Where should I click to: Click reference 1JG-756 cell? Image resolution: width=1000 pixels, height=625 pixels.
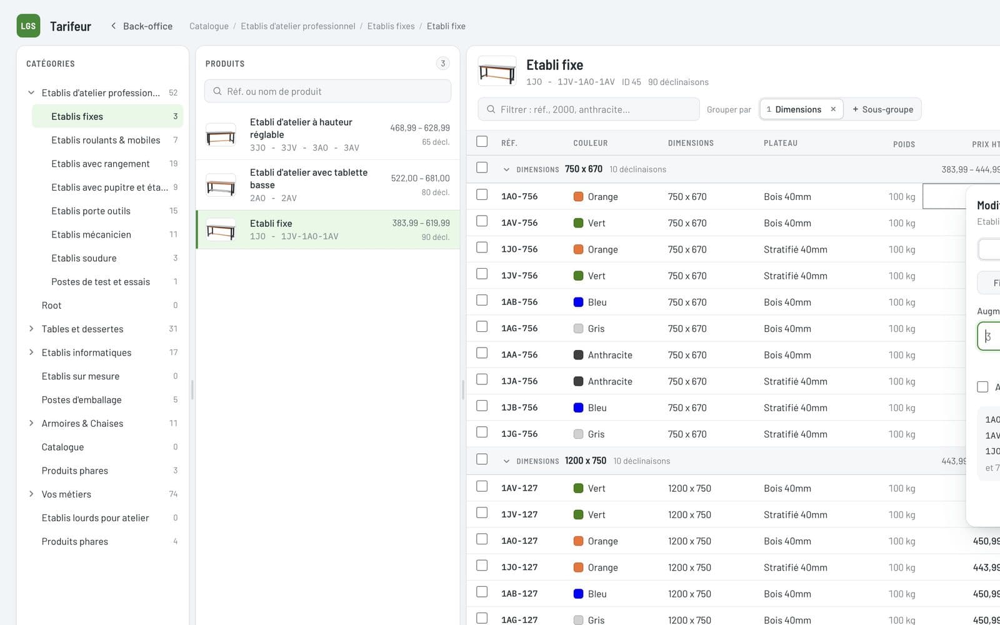coord(519,434)
